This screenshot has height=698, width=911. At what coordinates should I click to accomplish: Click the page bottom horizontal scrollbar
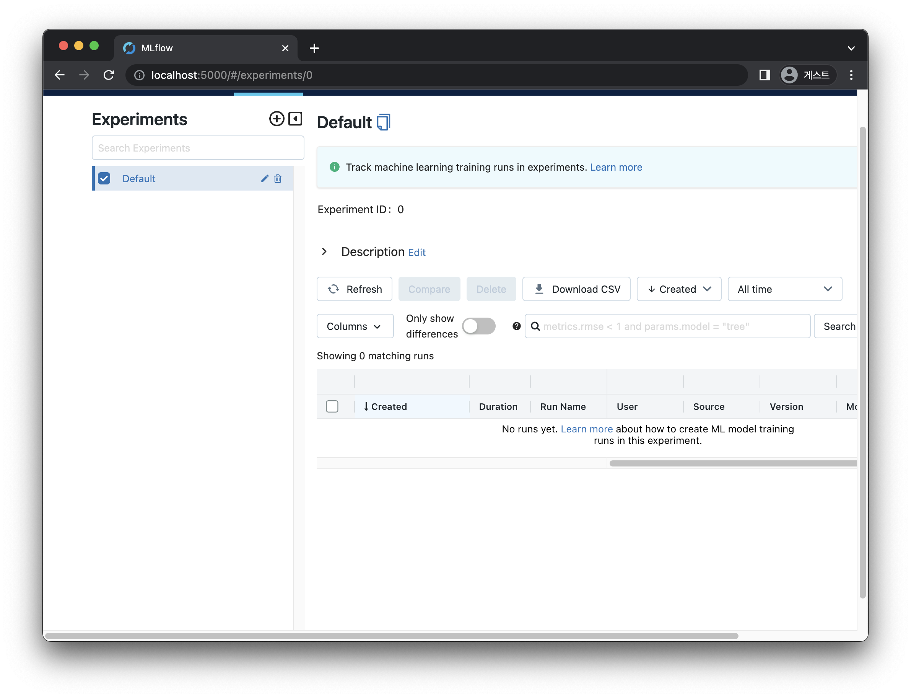point(392,636)
